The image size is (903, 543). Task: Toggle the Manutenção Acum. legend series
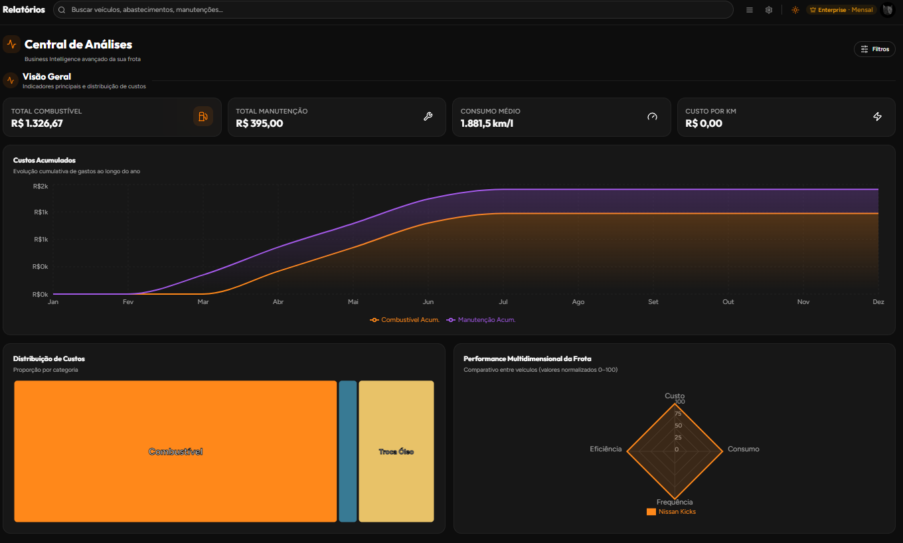481,320
